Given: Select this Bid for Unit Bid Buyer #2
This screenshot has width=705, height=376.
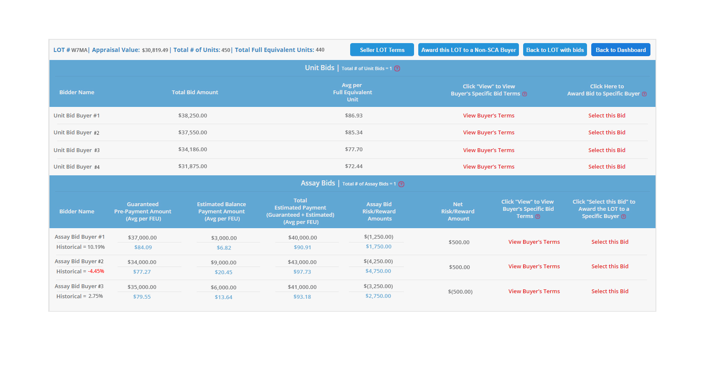Looking at the screenshot, I should pos(606,133).
